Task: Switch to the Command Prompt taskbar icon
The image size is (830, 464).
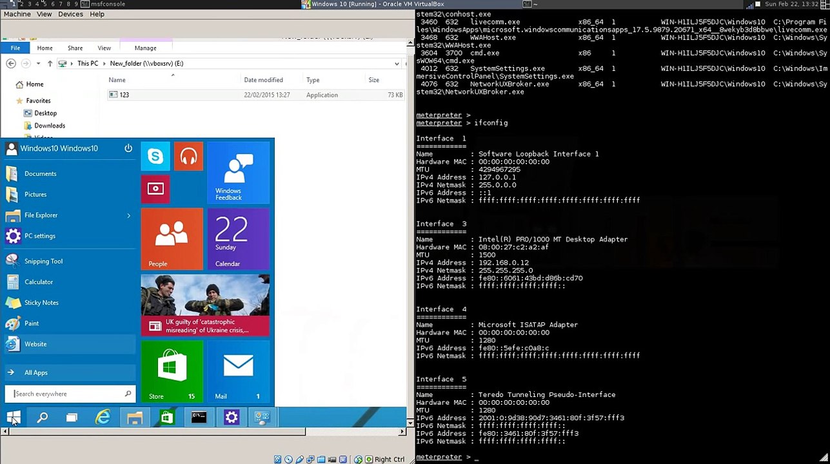Action: pos(199,418)
